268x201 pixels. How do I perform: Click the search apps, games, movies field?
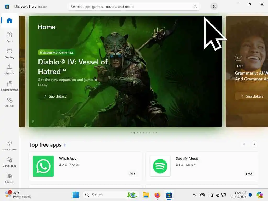134,7
